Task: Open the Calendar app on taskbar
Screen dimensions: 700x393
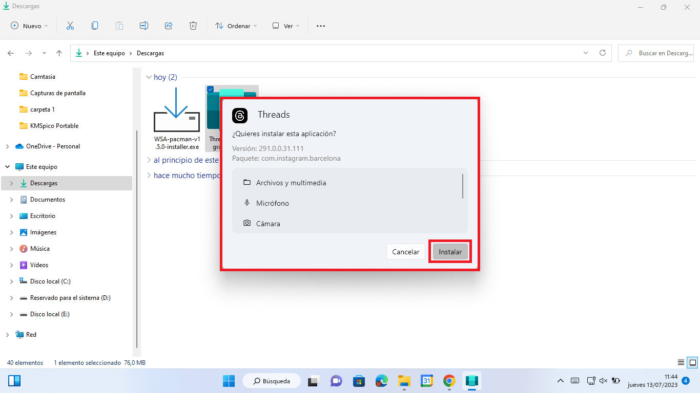Action: 427,381
